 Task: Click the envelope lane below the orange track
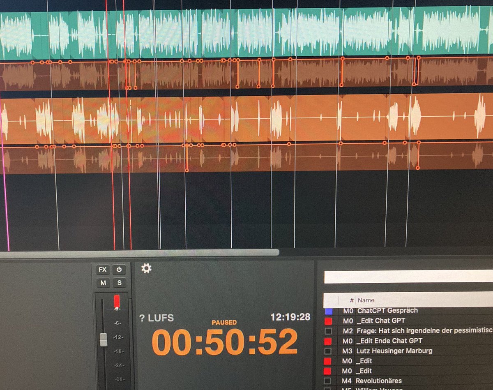tap(246, 158)
